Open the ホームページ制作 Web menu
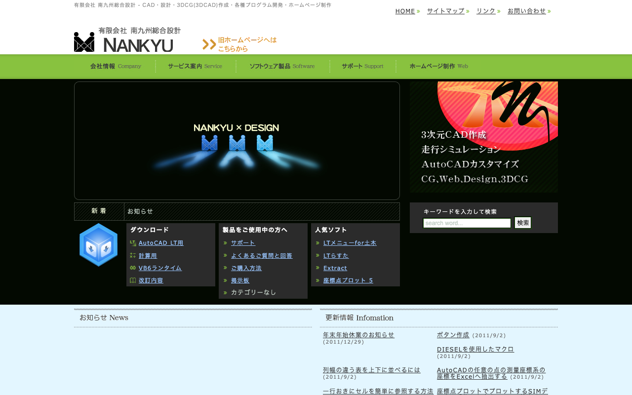Image resolution: width=632 pixels, height=395 pixels. [438, 66]
